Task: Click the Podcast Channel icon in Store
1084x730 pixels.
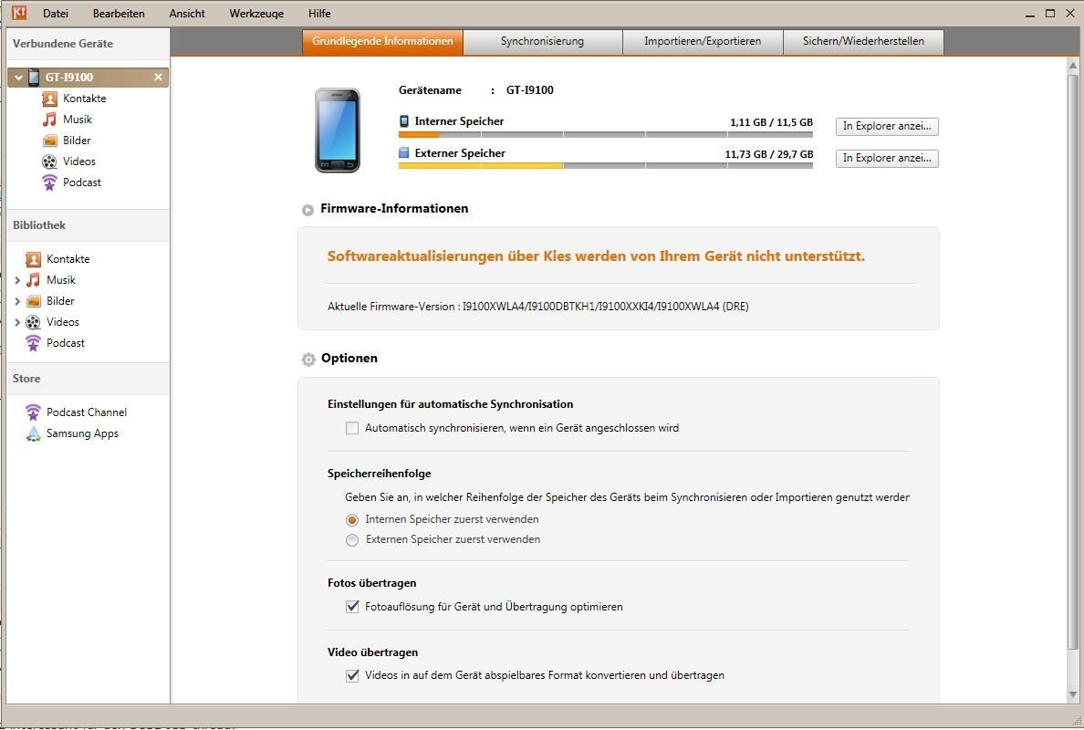Action: click(33, 412)
